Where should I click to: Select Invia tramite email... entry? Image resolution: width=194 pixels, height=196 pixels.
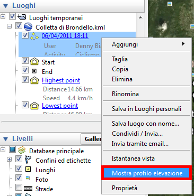pos(146,144)
